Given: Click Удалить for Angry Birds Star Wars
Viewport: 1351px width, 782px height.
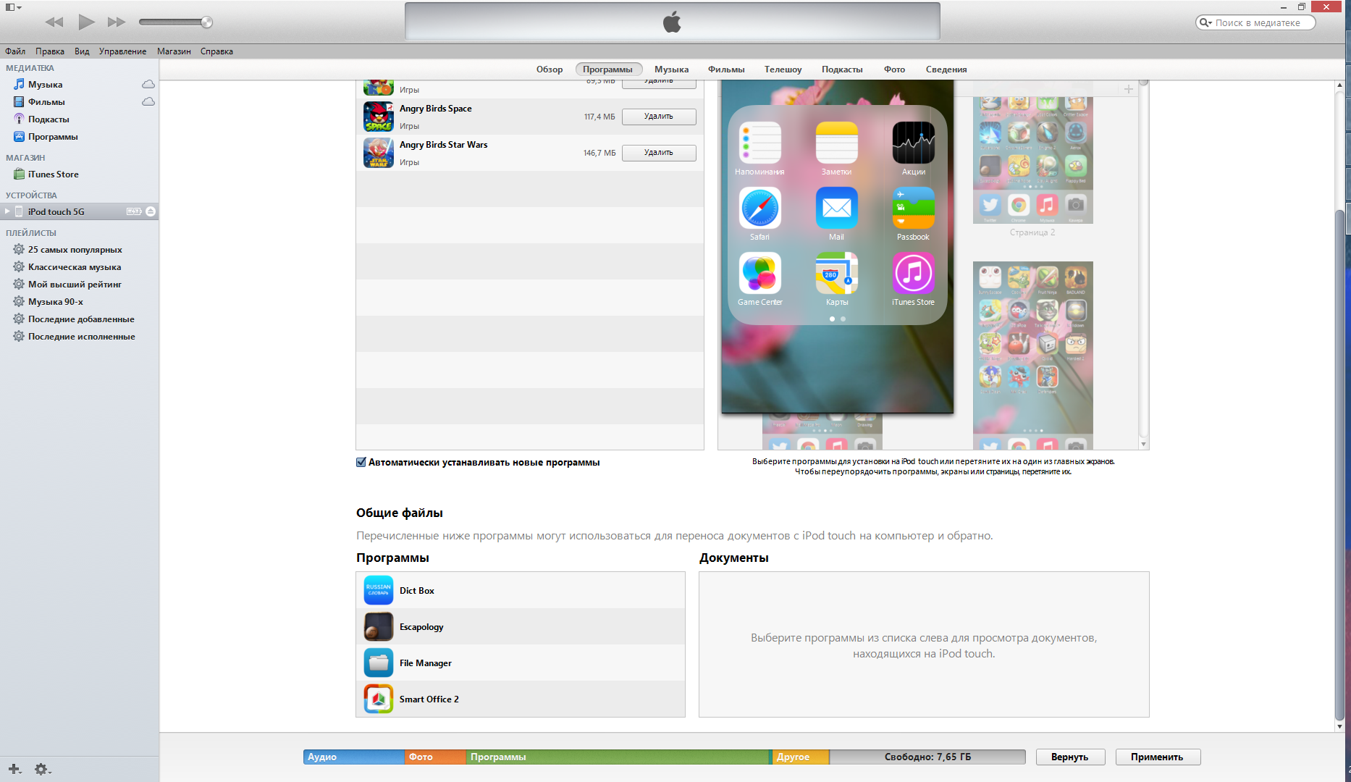Looking at the screenshot, I should 659,153.
